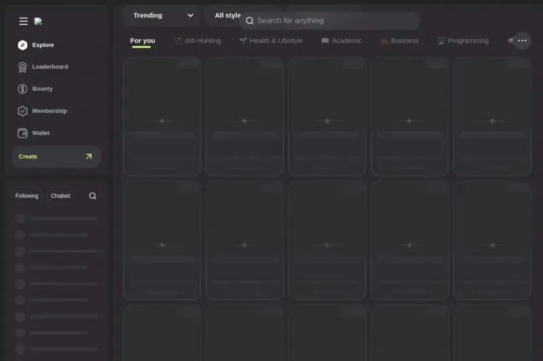Viewport: 543px width, 361px height.
Task: Show the Following list
Action: [x=26, y=196]
